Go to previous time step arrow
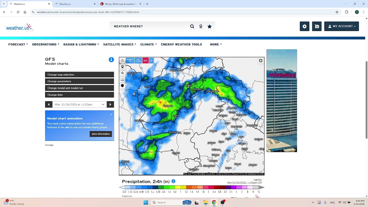Screen dimensions: 368x207 click(x=49, y=105)
